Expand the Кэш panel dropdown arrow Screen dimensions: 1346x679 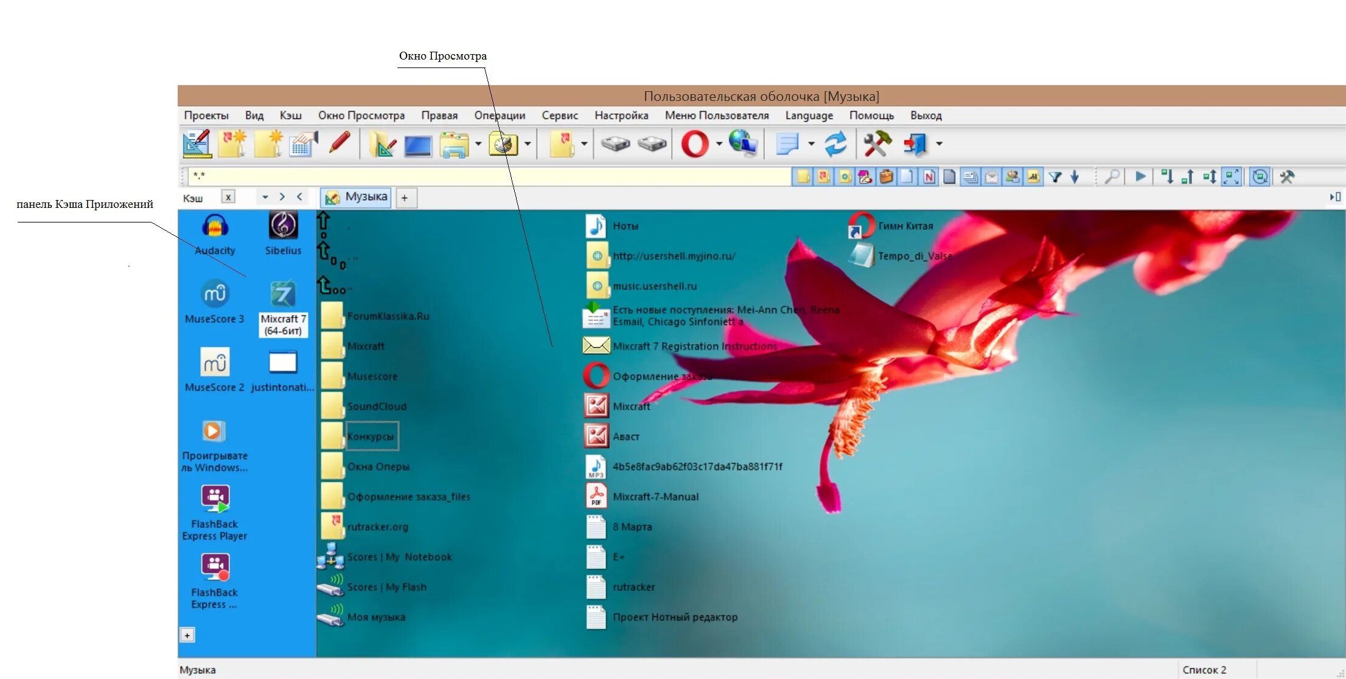[265, 197]
